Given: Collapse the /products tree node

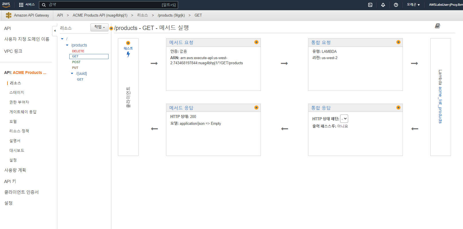Looking at the screenshot, I should tap(67, 45).
